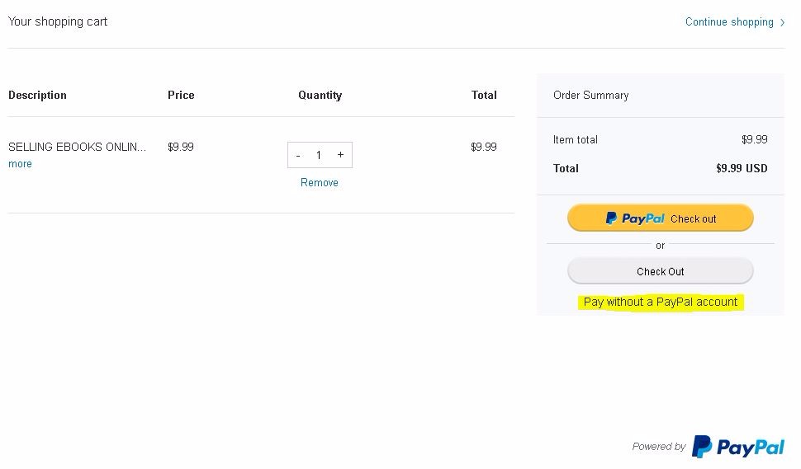Click the Order Summary heading
This screenshot has height=469, width=801.
590,96
